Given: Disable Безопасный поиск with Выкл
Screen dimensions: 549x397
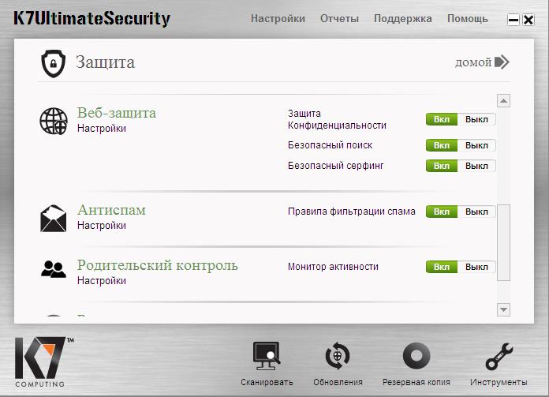Looking at the screenshot, I should 476,145.
